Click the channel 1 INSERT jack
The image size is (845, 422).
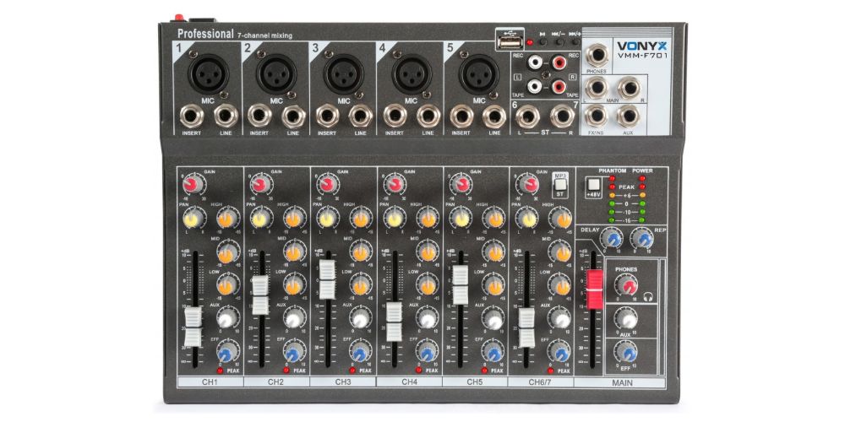point(191,116)
